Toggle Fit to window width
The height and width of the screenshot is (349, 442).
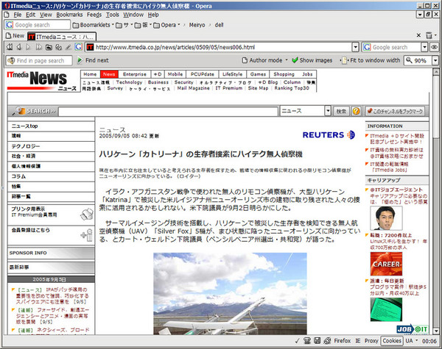tap(371, 60)
